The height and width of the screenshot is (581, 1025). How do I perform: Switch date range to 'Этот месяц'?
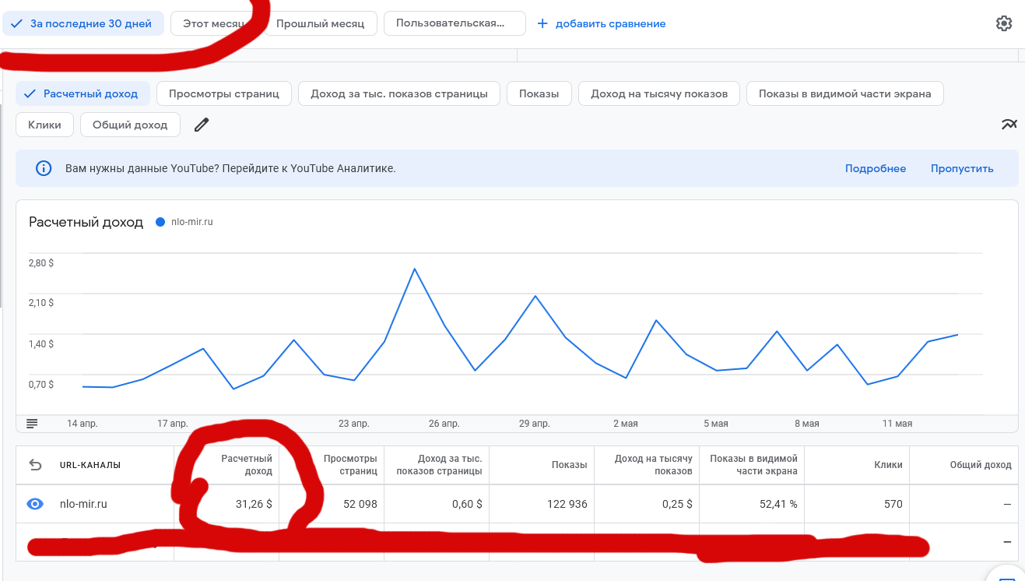213,23
